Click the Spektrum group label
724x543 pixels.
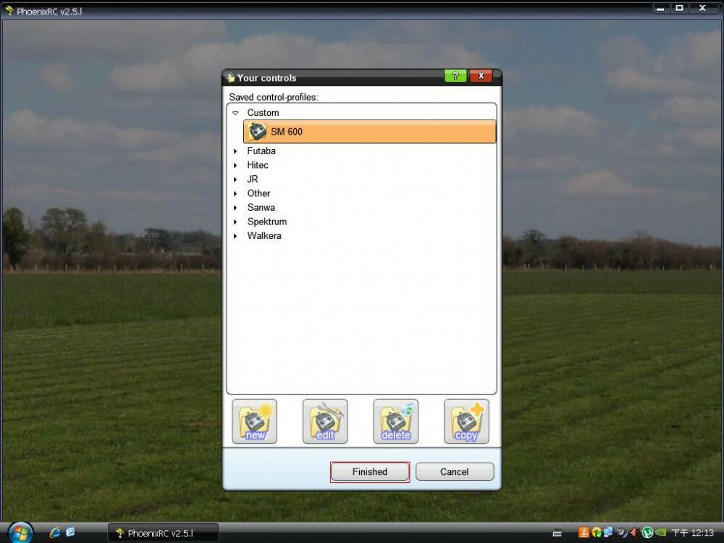(267, 222)
